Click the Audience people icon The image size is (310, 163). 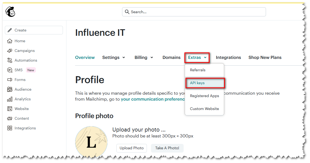coord(10,89)
